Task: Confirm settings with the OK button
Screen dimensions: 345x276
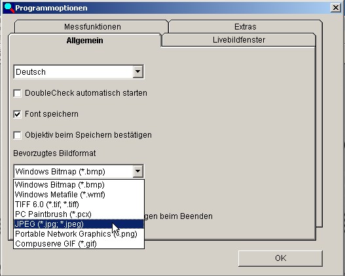Action: click(281, 258)
